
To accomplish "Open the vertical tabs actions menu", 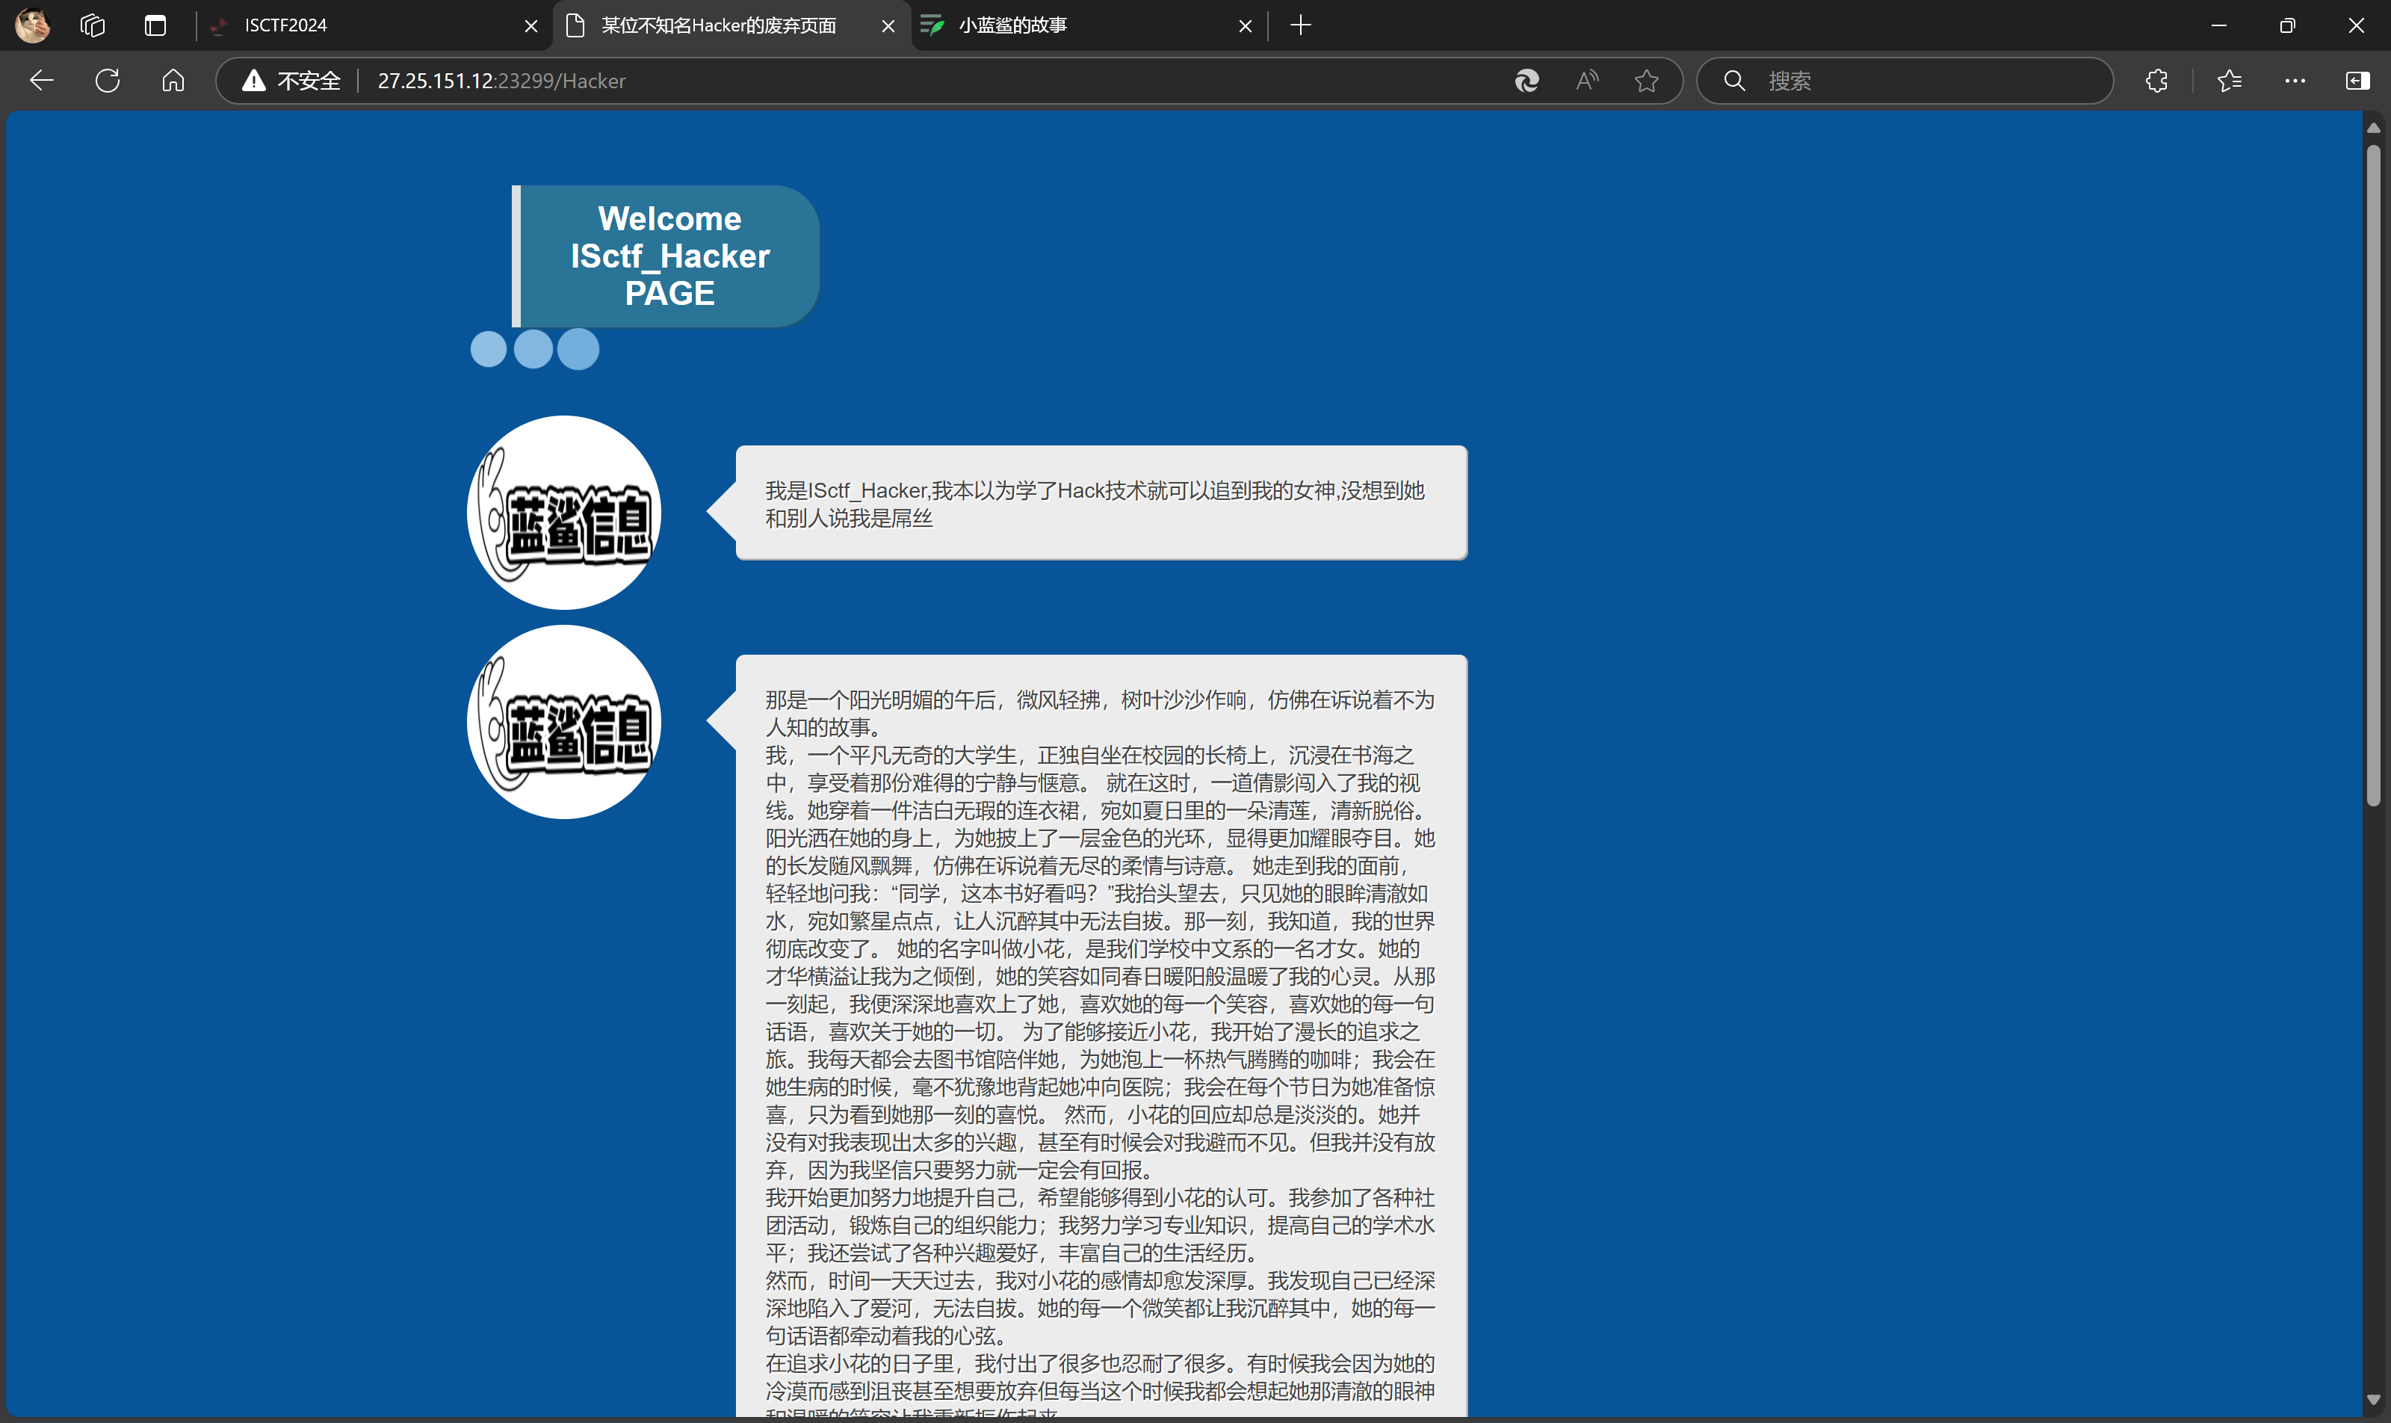I will click(155, 25).
